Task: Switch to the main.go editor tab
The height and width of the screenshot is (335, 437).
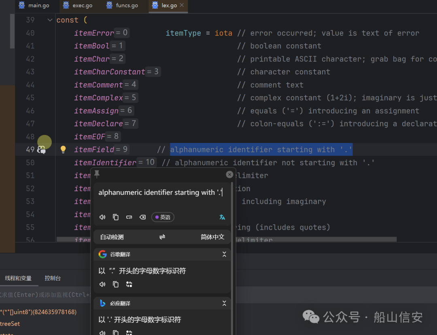Action: point(34,5)
